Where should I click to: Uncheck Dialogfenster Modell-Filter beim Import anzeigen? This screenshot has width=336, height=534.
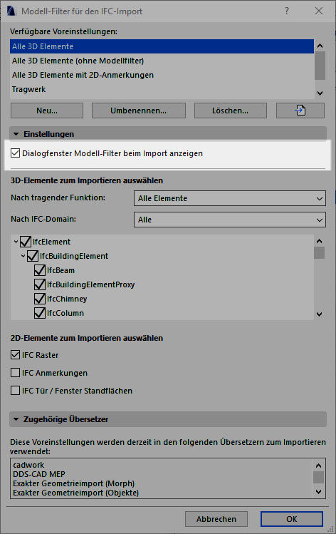tap(15, 153)
